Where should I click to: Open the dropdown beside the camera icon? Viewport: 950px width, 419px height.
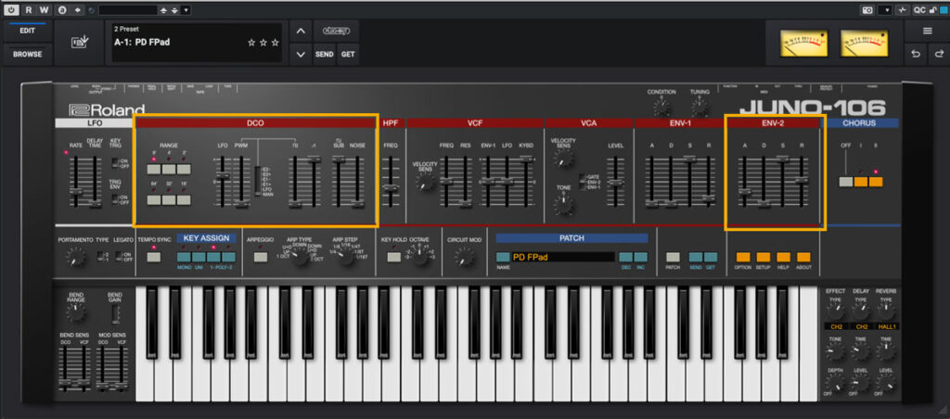tap(885, 9)
